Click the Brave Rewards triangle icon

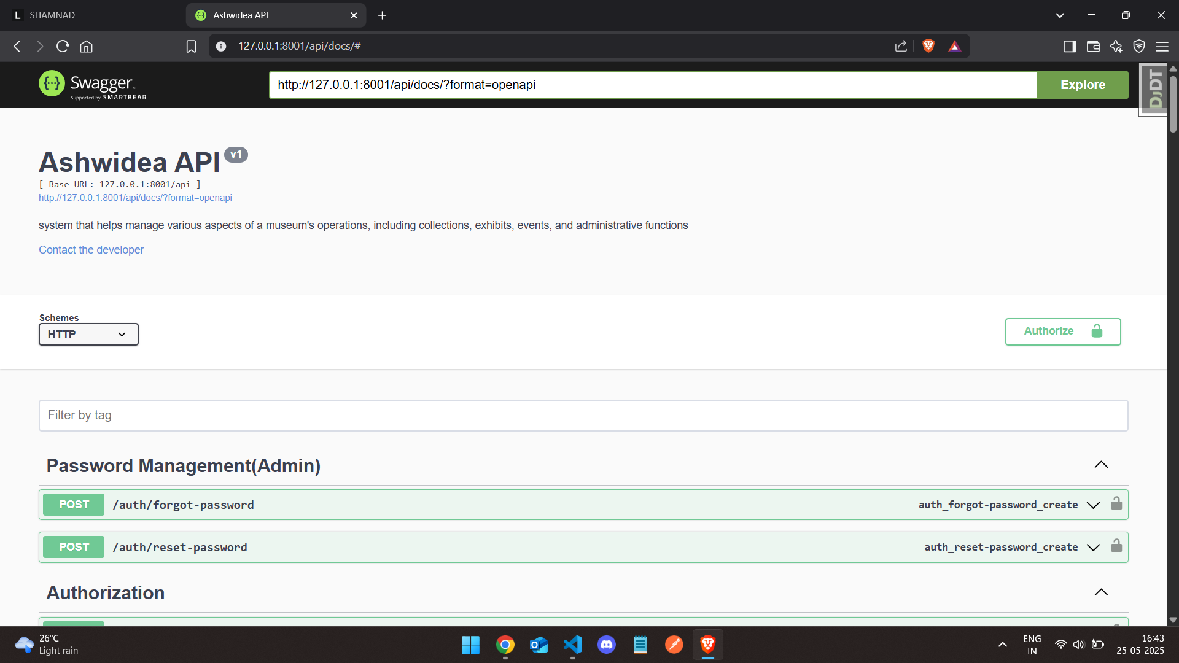954,46
